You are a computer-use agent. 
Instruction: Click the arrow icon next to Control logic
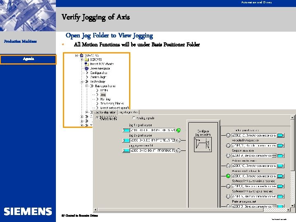coord(87,77)
